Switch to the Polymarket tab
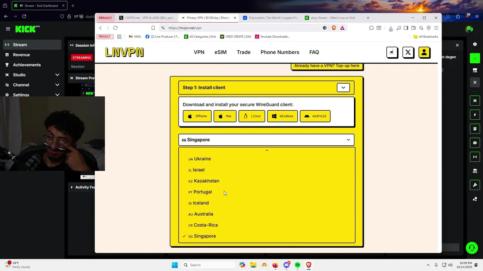Screen dimensions: 483x271 pyautogui.click(x=270, y=18)
